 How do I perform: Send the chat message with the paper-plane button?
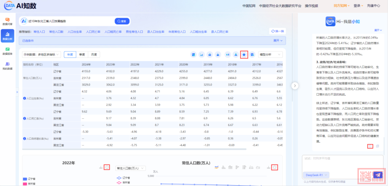point(377,174)
